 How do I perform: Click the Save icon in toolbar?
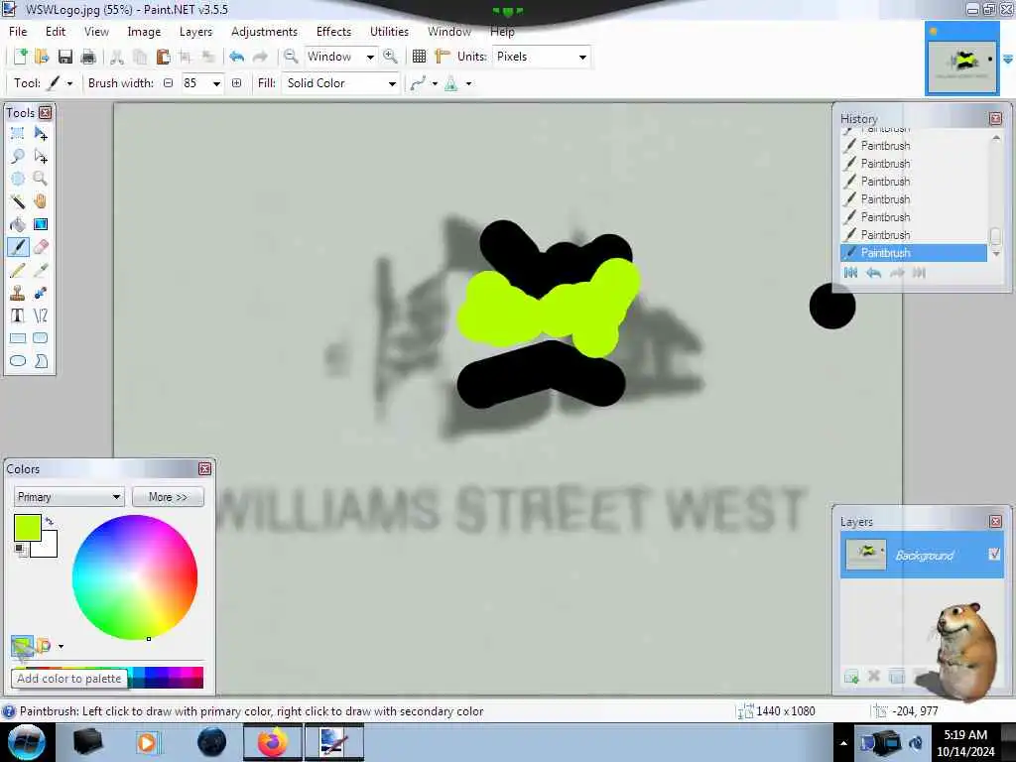tap(64, 57)
